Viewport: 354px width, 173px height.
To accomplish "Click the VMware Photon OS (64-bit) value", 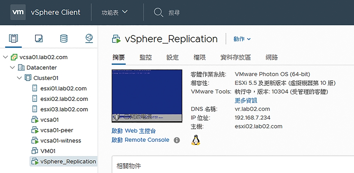I will click(x=273, y=74).
